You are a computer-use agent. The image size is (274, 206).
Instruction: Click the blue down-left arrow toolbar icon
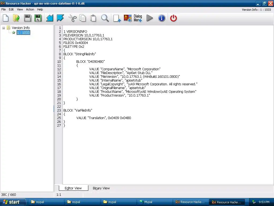50,18
